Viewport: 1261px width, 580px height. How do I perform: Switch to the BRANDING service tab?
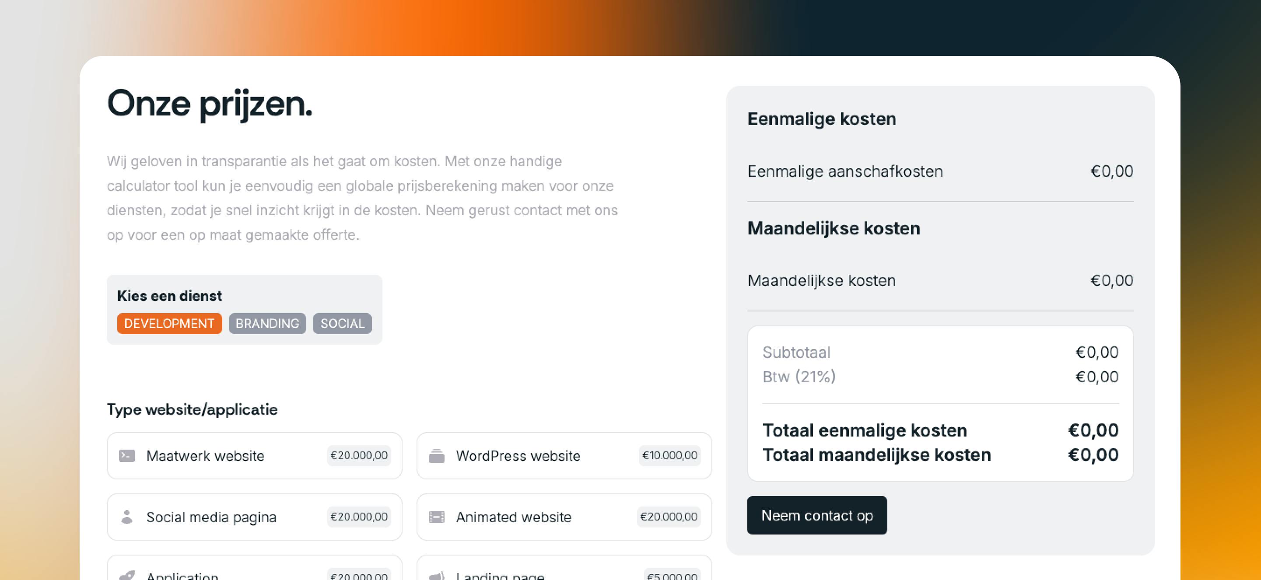pos(267,324)
